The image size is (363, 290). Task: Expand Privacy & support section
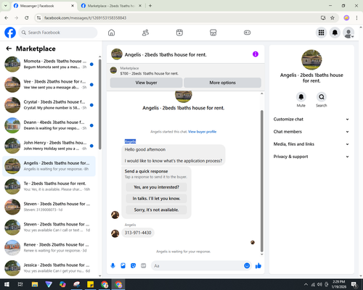[x=311, y=157]
